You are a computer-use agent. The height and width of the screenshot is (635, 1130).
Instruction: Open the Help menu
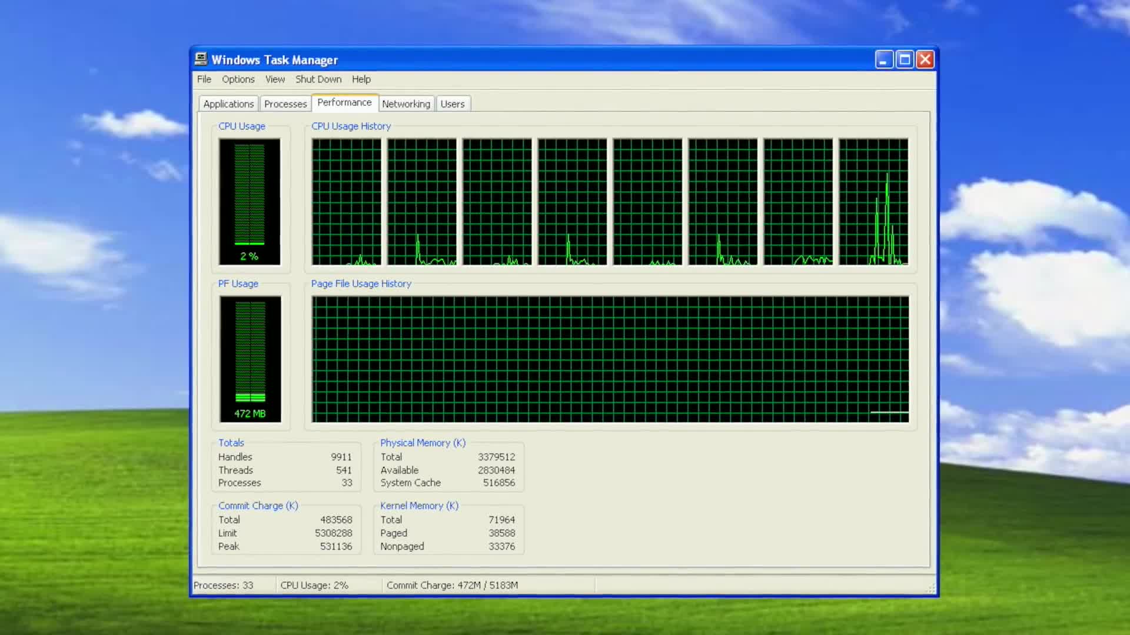361,79
